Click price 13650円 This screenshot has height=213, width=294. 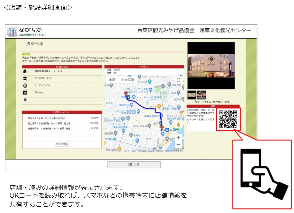94,129
